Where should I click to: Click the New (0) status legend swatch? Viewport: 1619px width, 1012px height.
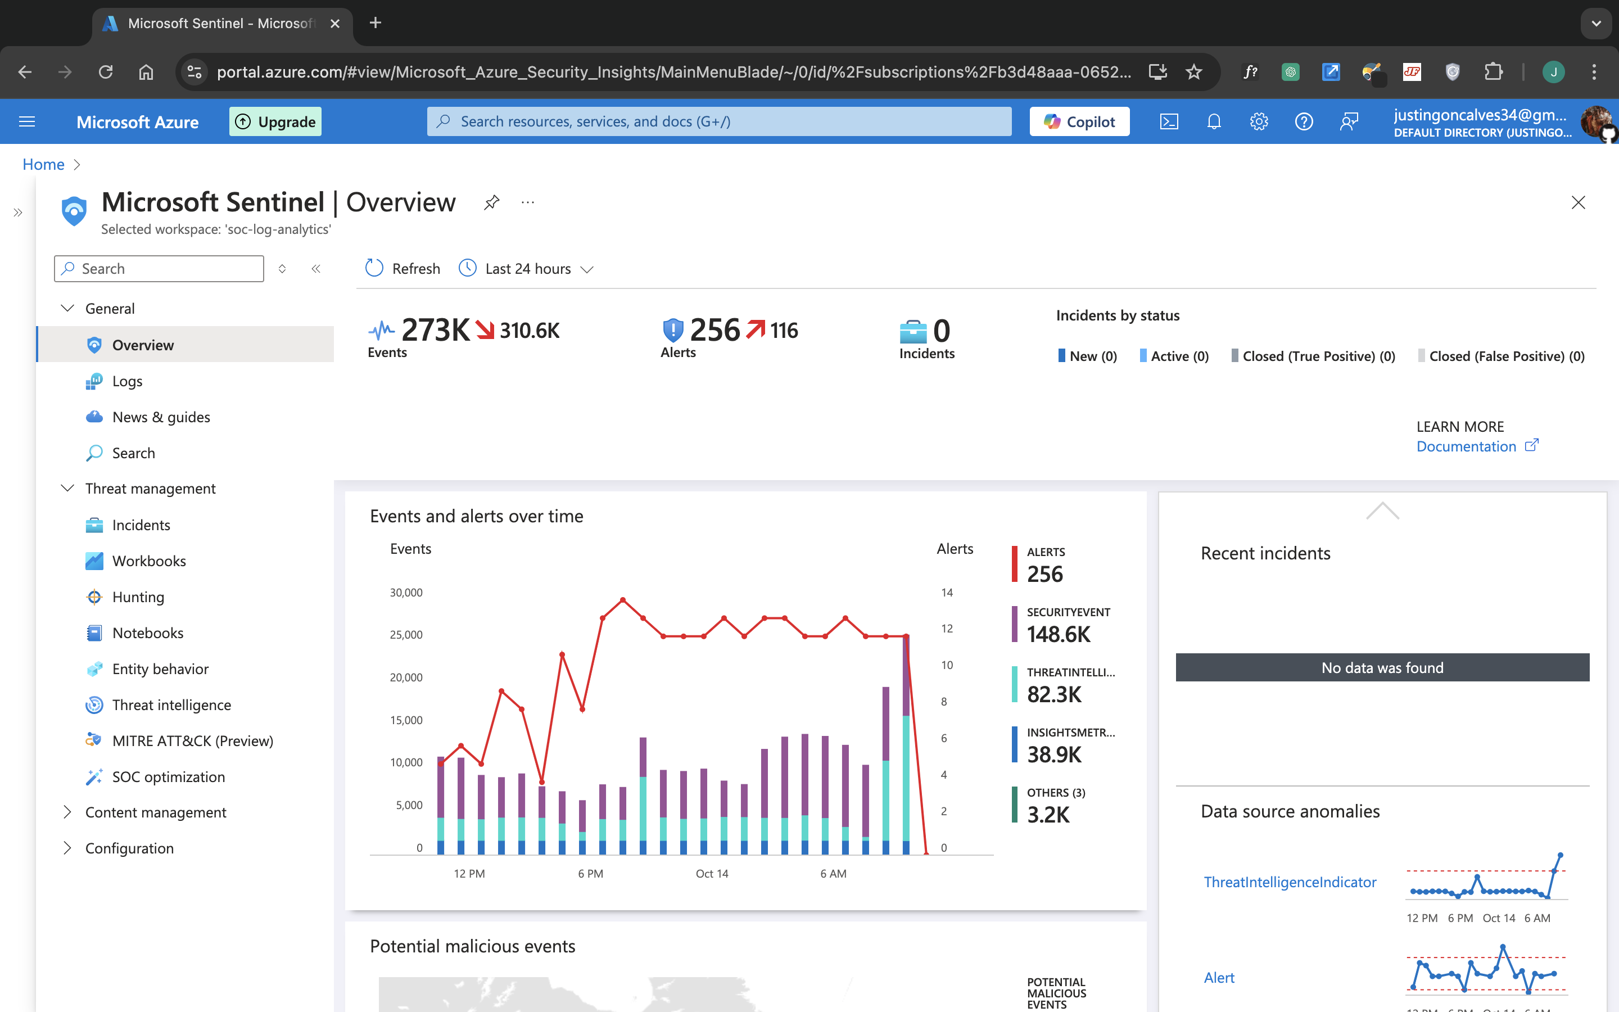click(1062, 355)
